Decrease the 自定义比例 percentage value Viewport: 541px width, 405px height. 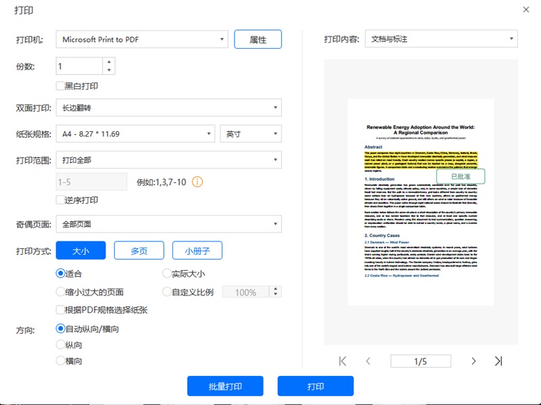click(x=275, y=294)
